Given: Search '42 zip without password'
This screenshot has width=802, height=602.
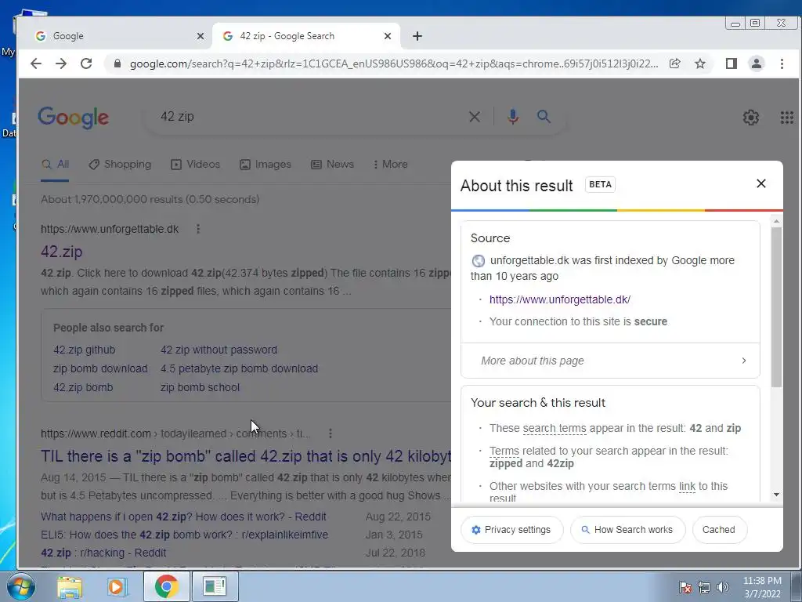Looking at the screenshot, I should click(219, 350).
